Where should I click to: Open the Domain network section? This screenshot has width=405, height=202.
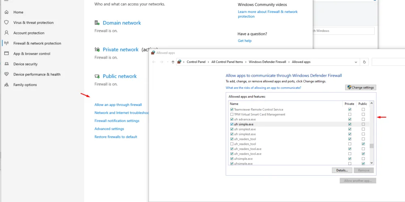pyautogui.click(x=122, y=23)
